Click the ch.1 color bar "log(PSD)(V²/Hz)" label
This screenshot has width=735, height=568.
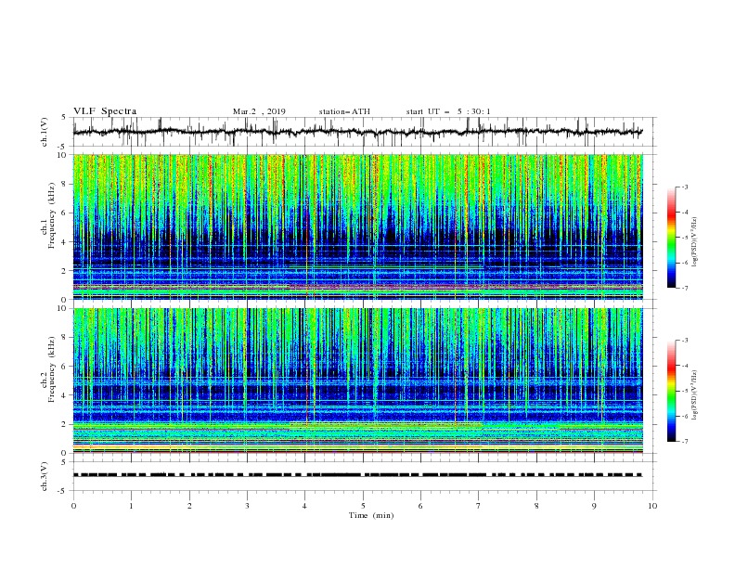coord(695,242)
